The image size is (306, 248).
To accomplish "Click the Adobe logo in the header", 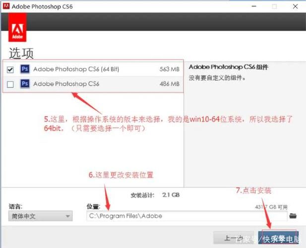I will pyautogui.click(x=17, y=27).
